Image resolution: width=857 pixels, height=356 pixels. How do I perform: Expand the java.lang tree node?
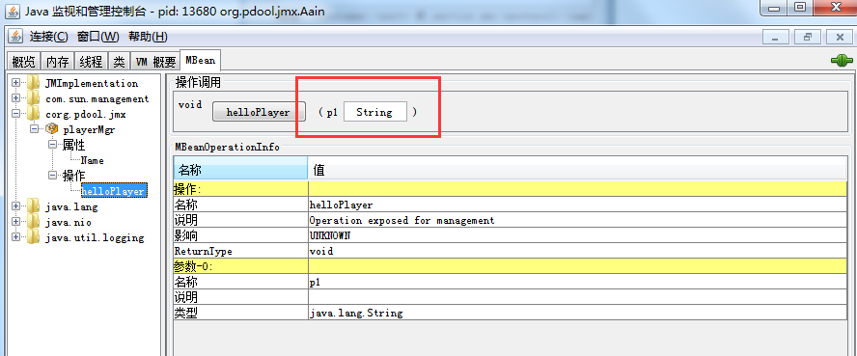15,206
